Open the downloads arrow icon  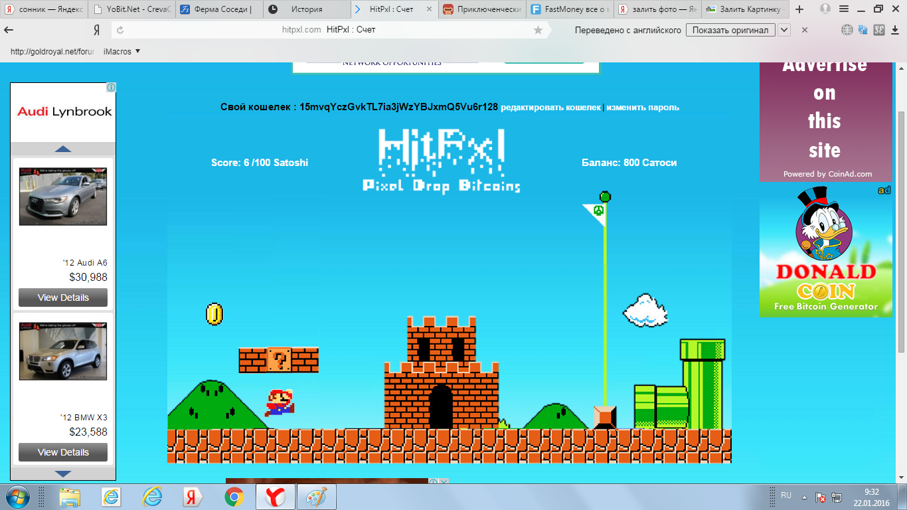pyautogui.click(x=894, y=30)
